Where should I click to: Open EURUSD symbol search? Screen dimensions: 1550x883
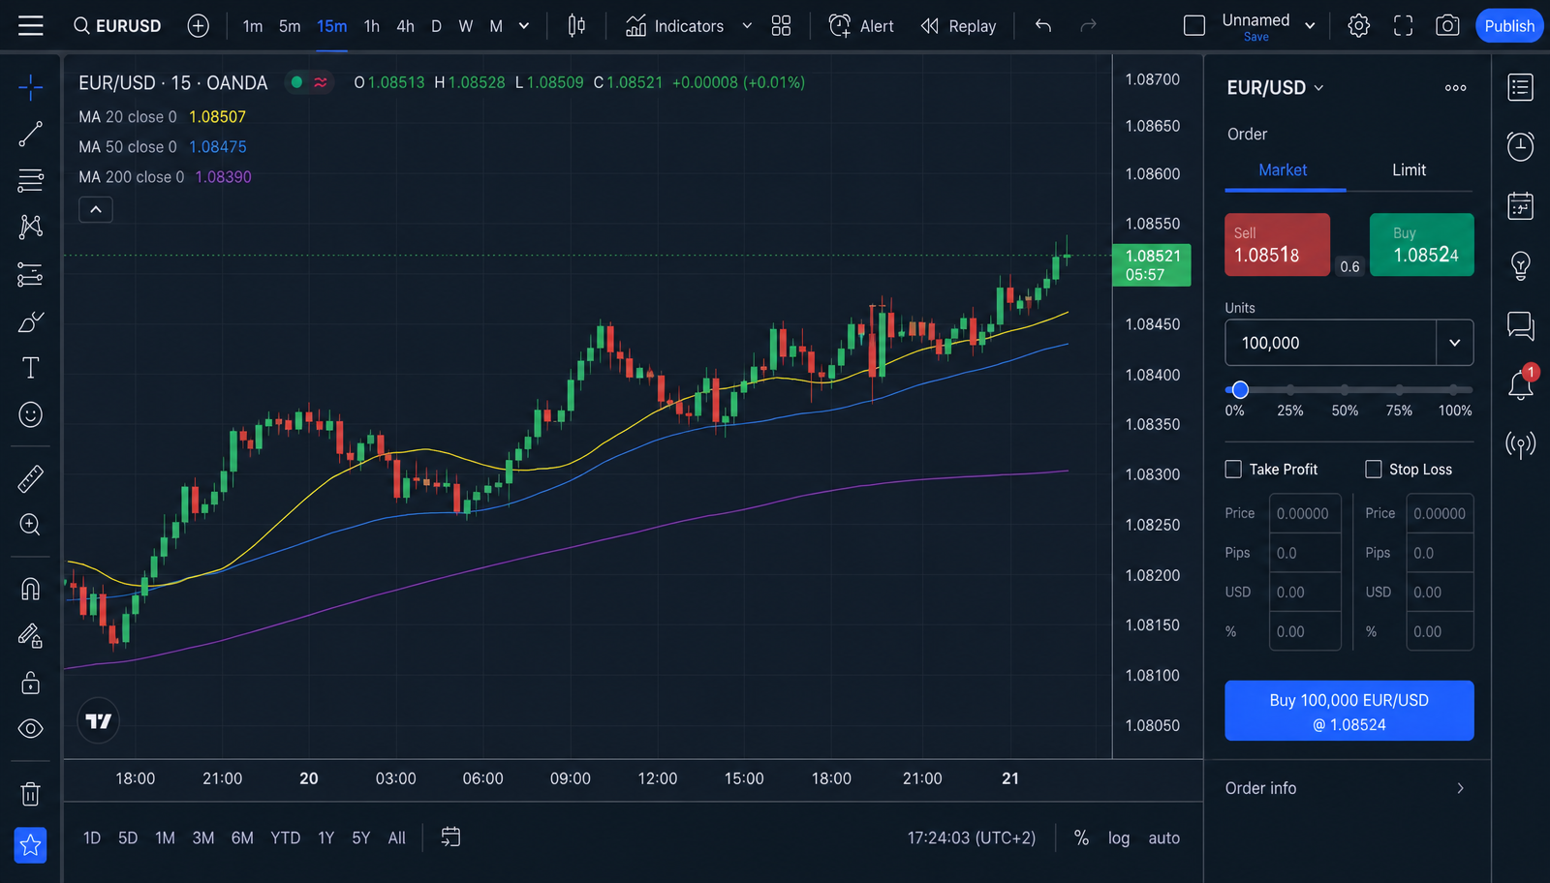tap(117, 26)
